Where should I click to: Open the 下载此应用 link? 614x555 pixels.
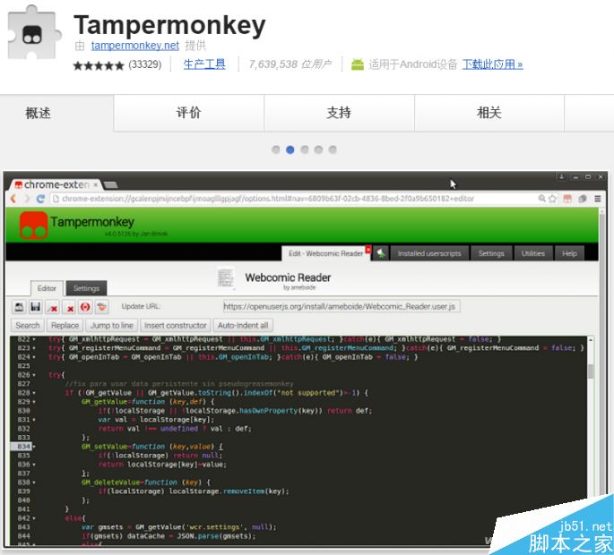pyautogui.click(x=492, y=64)
